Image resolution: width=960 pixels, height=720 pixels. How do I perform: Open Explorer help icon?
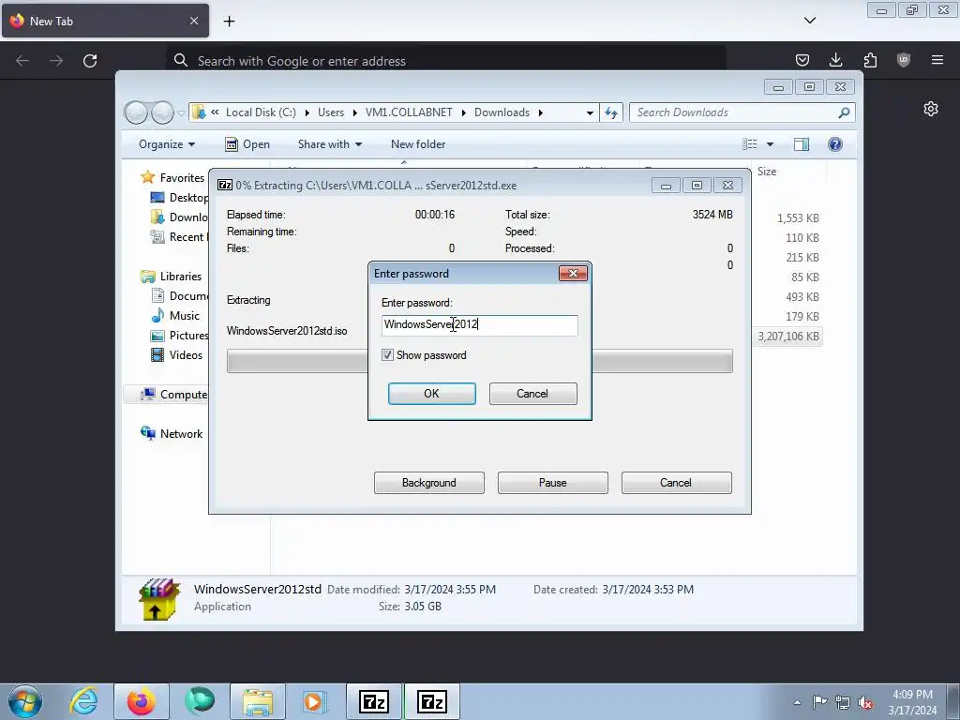(x=835, y=144)
